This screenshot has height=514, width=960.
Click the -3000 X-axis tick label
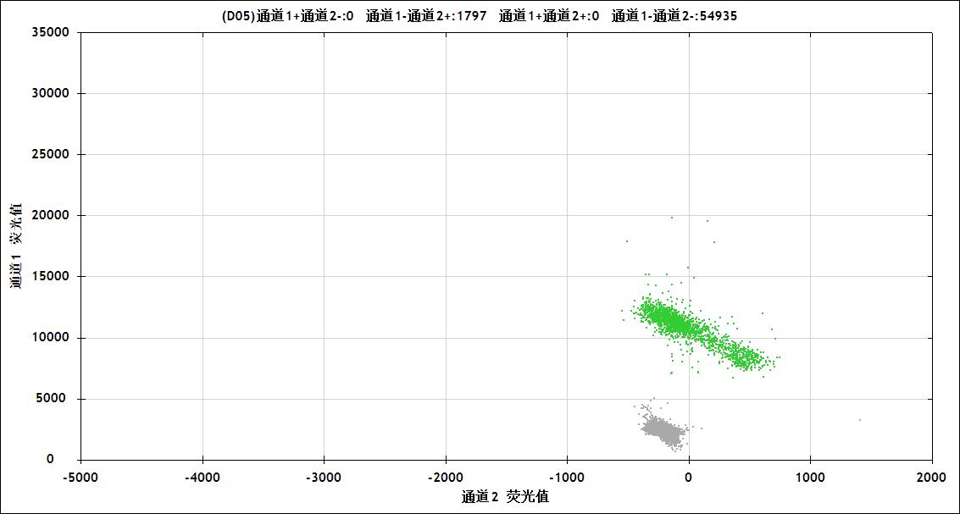tap(324, 478)
